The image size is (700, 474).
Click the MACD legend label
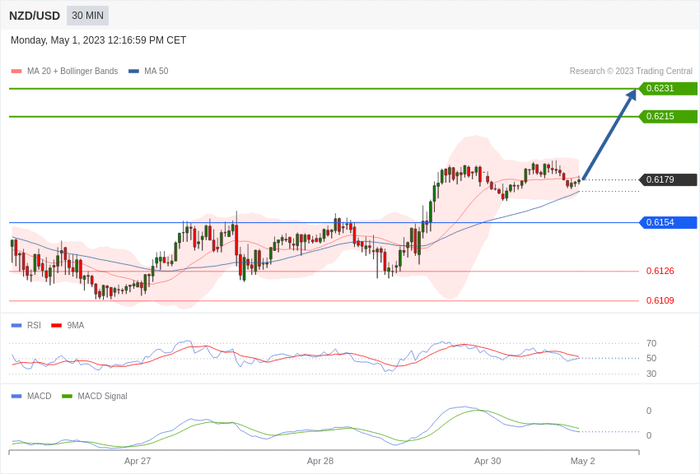tap(40, 396)
